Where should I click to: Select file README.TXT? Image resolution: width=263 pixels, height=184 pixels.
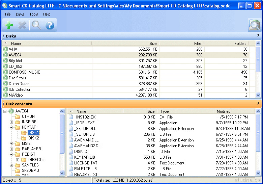[x=86, y=175]
